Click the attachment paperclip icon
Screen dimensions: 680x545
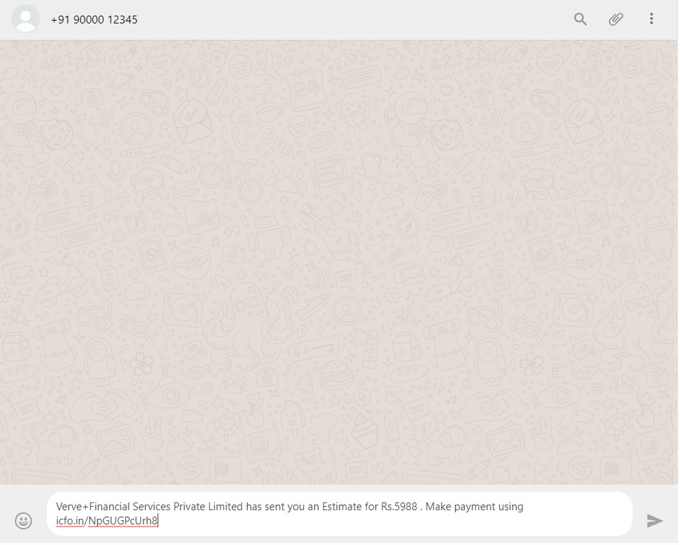615,19
